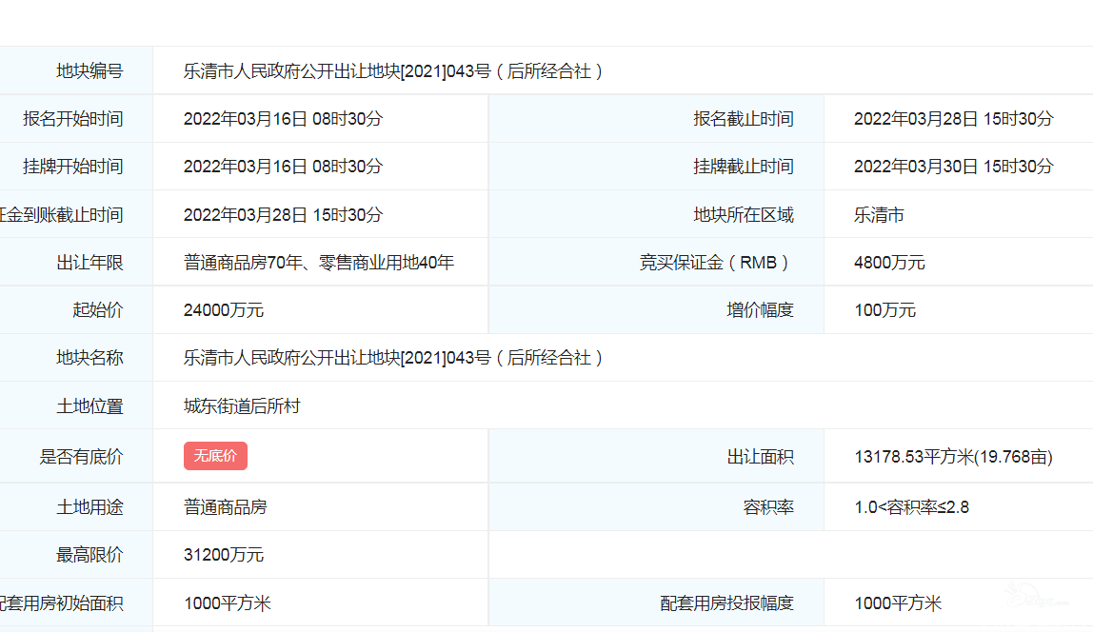Click the 挂牌开始时间 label

click(x=73, y=167)
